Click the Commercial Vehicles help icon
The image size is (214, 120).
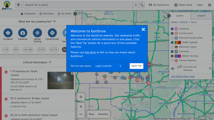tap(210, 68)
